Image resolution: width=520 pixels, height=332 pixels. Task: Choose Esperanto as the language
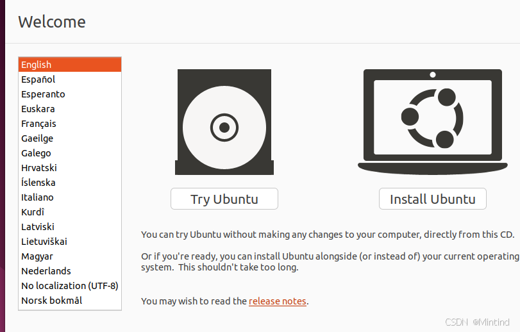70,94
